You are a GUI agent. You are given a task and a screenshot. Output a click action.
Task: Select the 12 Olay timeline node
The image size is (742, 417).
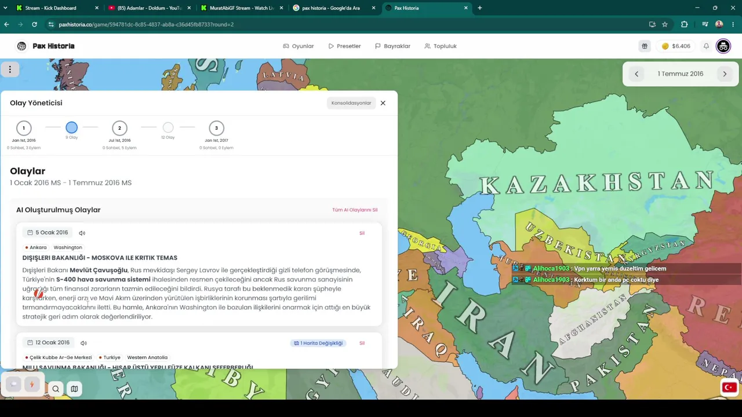pyautogui.click(x=168, y=127)
